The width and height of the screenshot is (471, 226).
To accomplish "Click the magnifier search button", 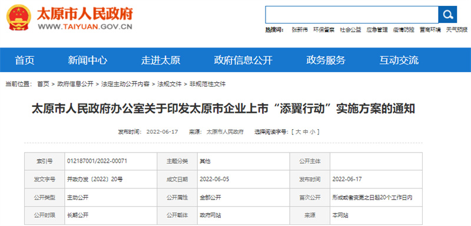I will [447, 14].
